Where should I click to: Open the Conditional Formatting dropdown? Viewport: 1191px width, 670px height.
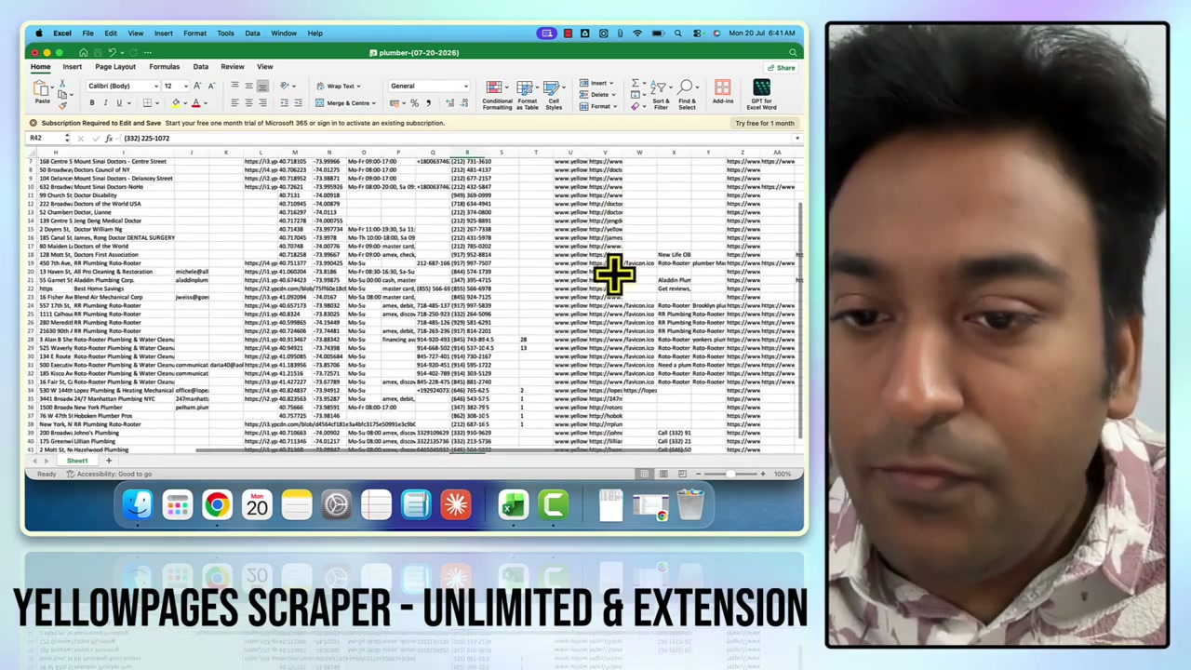(x=497, y=94)
